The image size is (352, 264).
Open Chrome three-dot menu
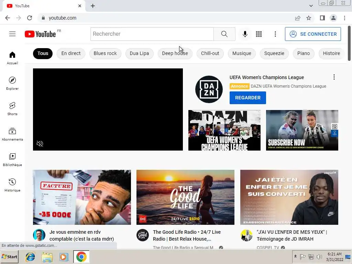click(344, 18)
